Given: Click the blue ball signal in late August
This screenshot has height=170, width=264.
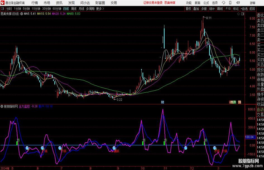Looking at the screenshot, I should (114, 148).
